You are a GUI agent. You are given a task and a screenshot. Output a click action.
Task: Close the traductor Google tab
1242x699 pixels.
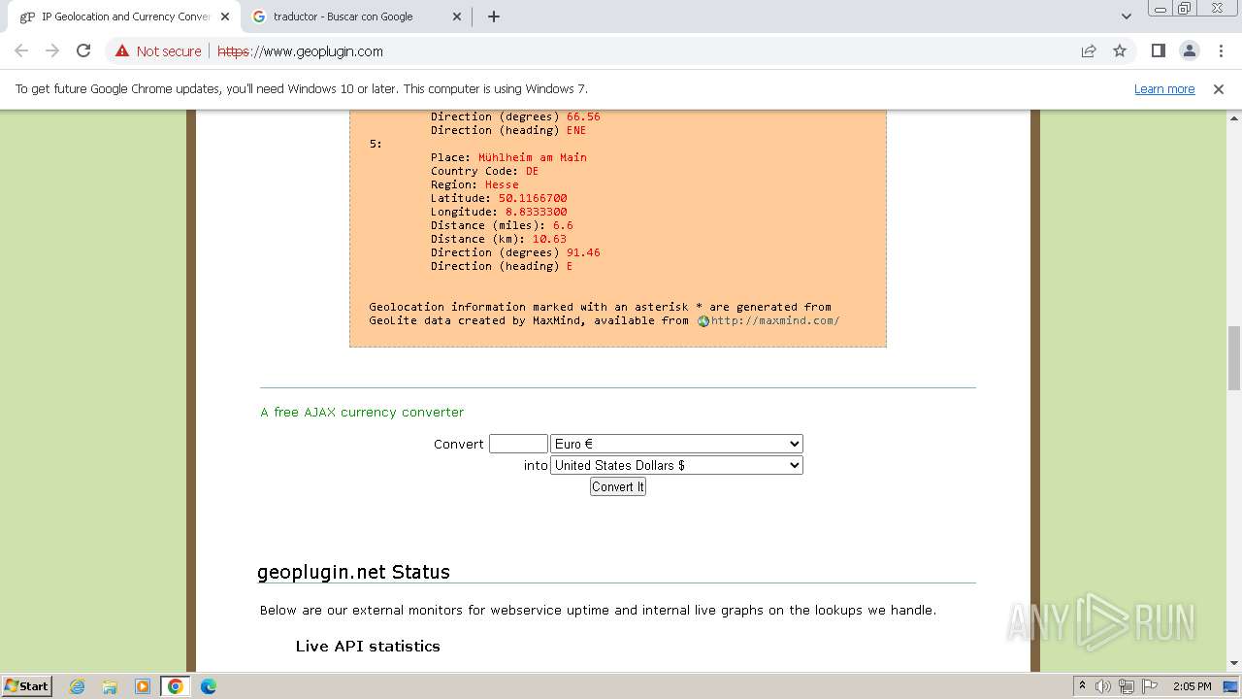point(458,17)
